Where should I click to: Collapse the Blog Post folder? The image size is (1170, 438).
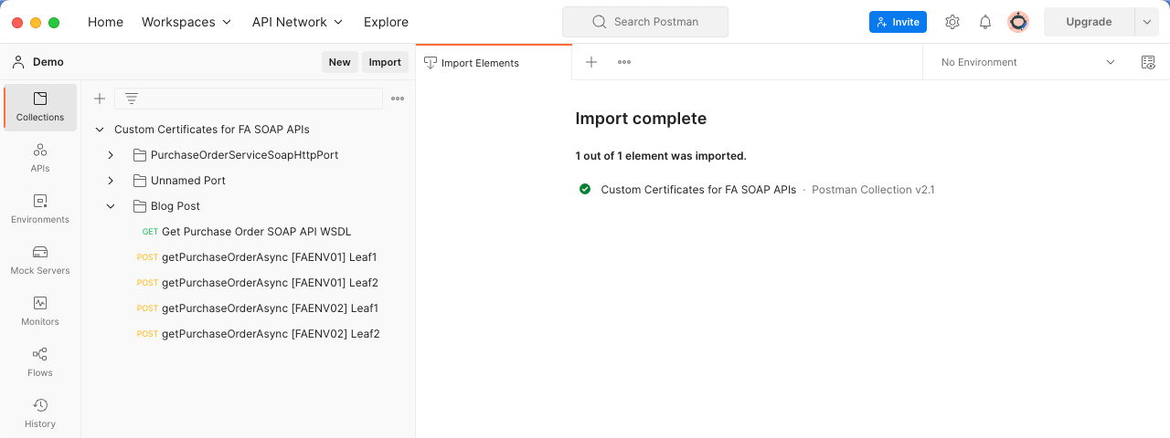pyautogui.click(x=111, y=206)
